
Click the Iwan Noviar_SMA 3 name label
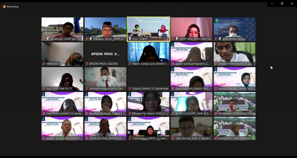point(193,138)
